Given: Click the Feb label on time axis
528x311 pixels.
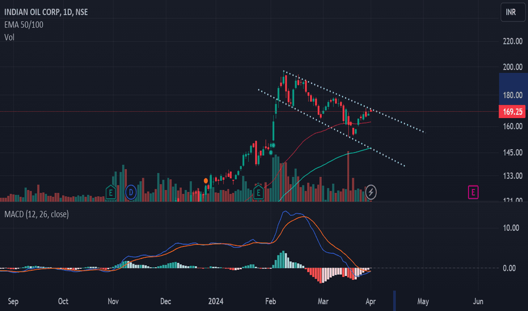Looking at the screenshot, I should click(x=271, y=301).
